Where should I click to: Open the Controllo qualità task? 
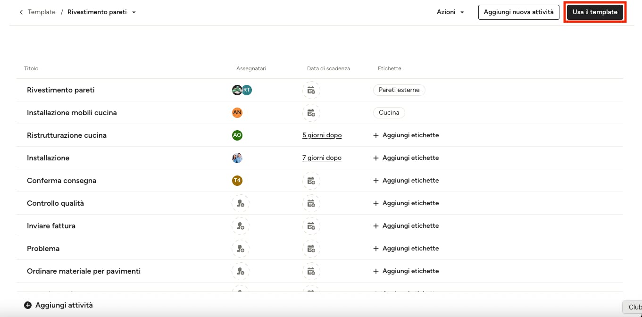pyautogui.click(x=55, y=203)
